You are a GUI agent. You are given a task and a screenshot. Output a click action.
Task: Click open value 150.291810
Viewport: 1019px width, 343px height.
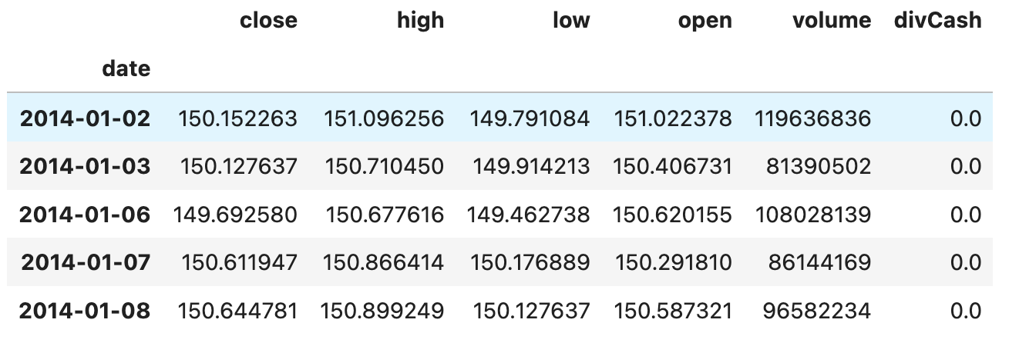673,263
